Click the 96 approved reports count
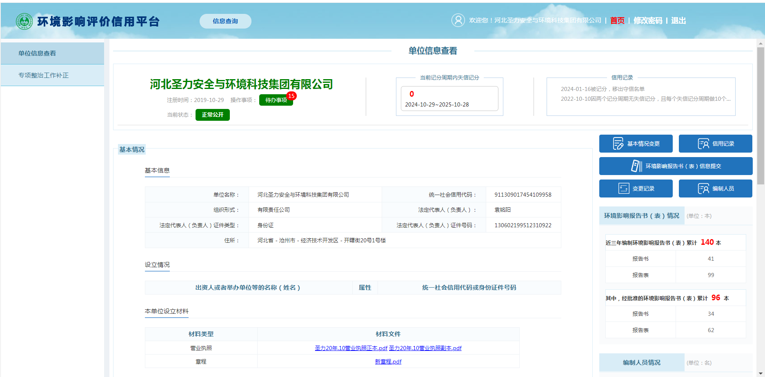 716,297
